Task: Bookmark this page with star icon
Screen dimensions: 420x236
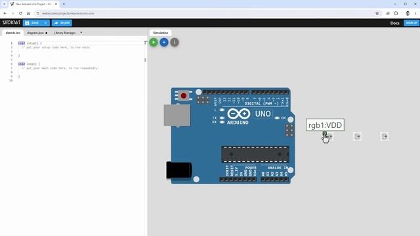Action: [x=377, y=13]
